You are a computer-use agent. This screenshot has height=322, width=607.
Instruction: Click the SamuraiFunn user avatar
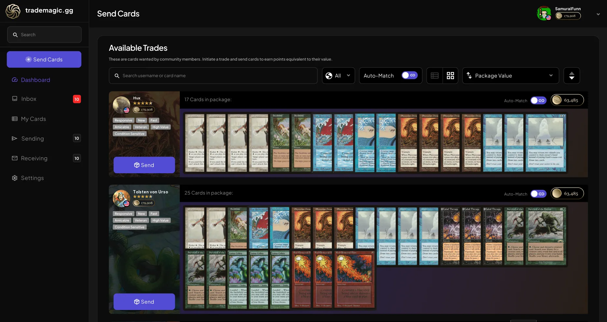(x=544, y=13)
